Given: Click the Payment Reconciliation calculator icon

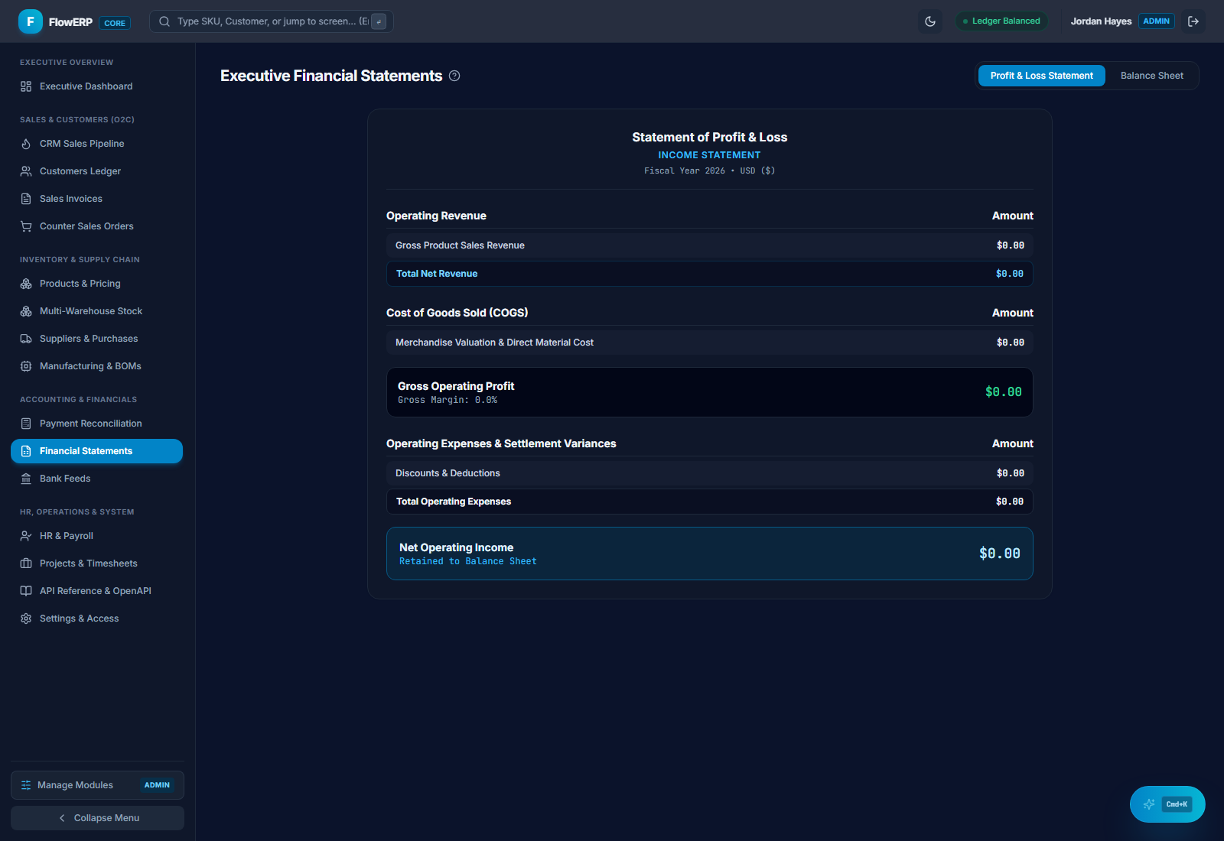Looking at the screenshot, I should [x=26, y=424].
